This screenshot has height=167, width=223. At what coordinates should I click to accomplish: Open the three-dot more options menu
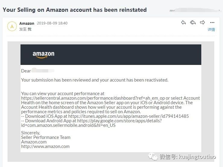[x=212, y=23]
